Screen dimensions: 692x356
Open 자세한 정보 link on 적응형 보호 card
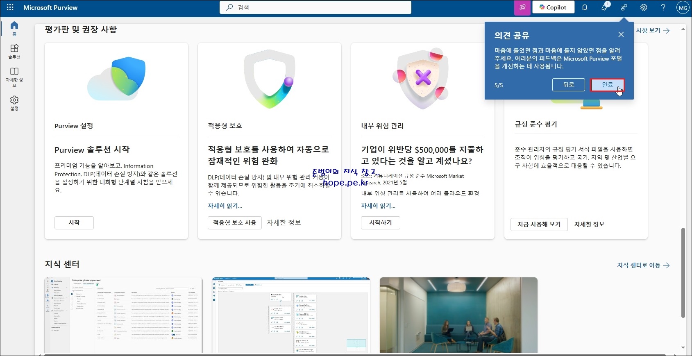point(284,222)
